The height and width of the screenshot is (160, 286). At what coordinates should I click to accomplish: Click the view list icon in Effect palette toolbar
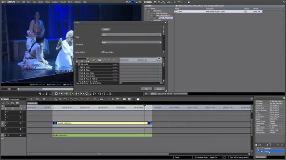click(183, 2)
